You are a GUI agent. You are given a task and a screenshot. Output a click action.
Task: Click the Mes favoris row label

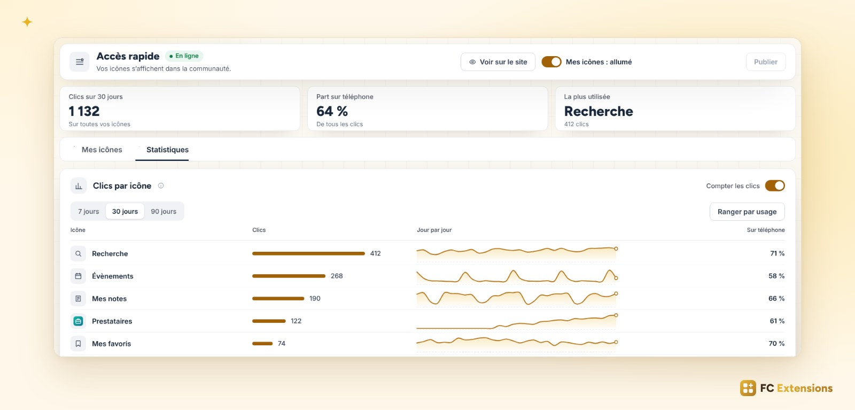(x=111, y=344)
